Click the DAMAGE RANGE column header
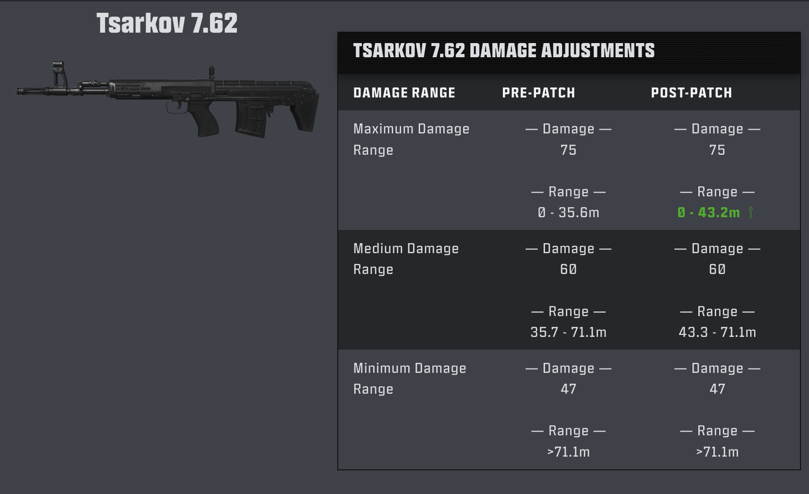The image size is (809, 494). coord(404,93)
